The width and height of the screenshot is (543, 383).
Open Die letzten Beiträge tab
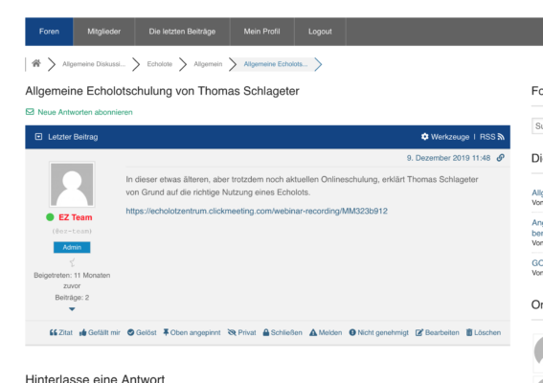[x=182, y=32]
